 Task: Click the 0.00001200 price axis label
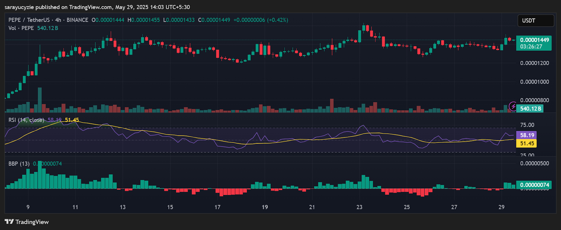[534, 63]
